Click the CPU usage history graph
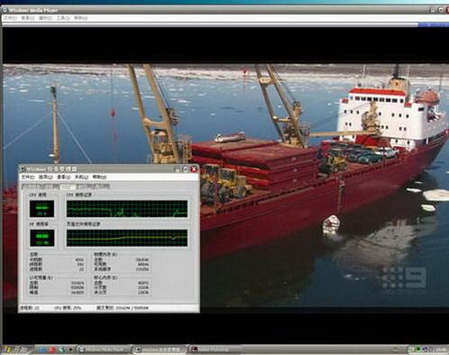This screenshot has height=355, width=449. pos(127,209)
